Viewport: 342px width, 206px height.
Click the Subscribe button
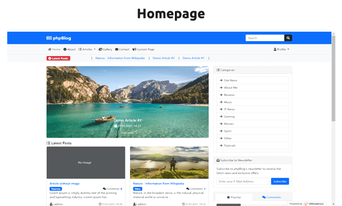(x=280, y=182)
